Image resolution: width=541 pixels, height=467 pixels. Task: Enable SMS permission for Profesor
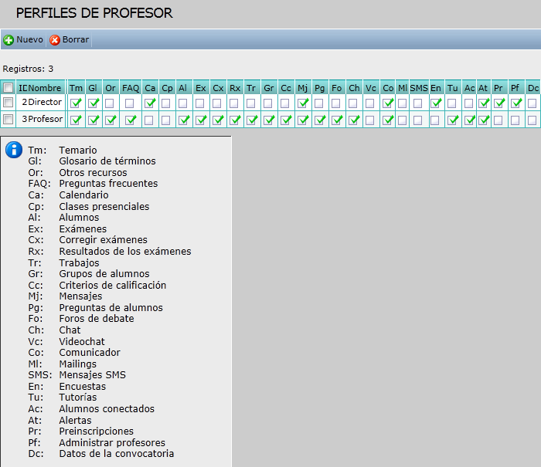tap(418, 120)
